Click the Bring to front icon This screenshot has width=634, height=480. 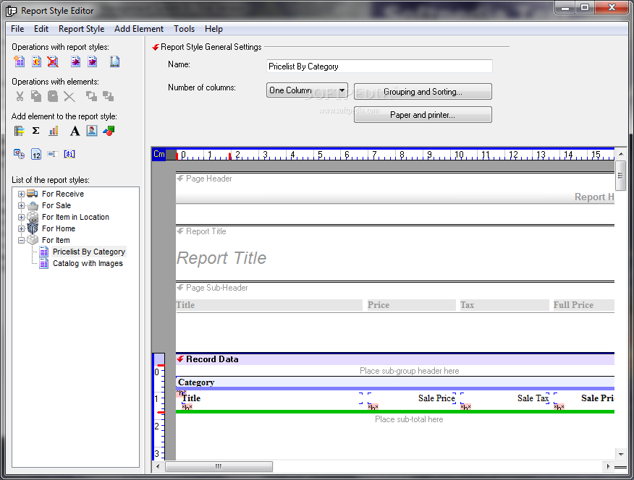(91, 96)
